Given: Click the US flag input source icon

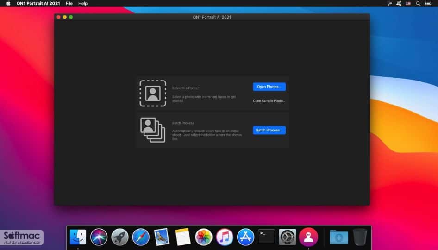Looking at the screenshot, I should pyautogui.click(x=408, y=3).
